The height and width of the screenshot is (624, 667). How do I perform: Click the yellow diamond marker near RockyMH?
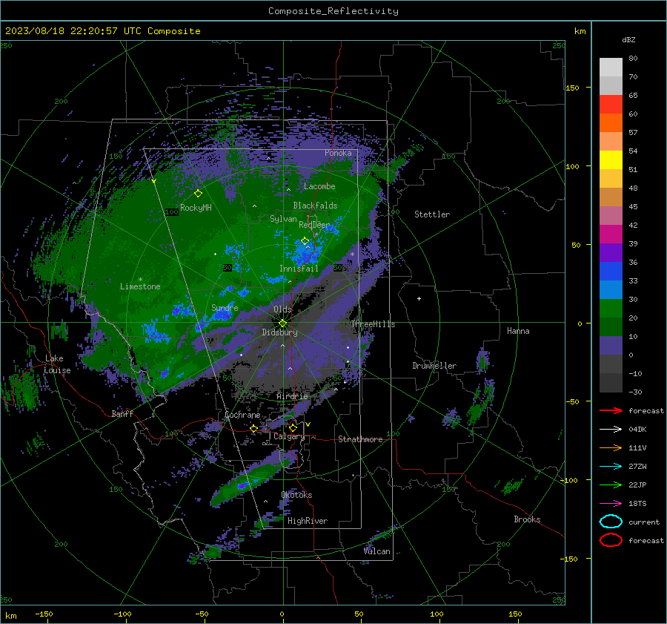pyautogui.click(x=198, y=194)
